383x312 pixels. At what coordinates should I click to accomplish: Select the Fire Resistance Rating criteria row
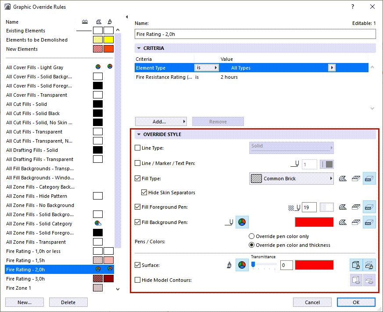[251, 77]
